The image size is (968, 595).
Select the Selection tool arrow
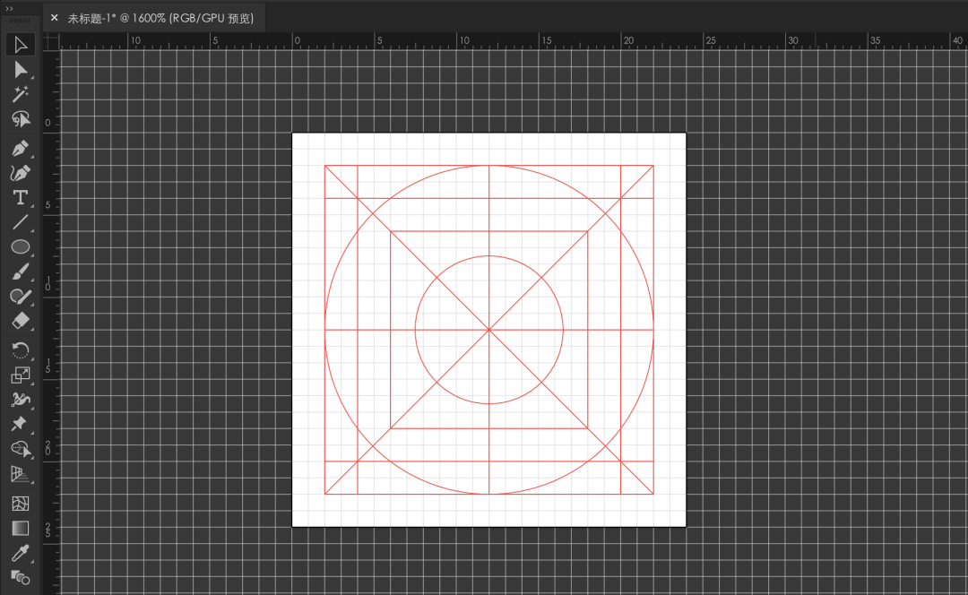point(21,45)
